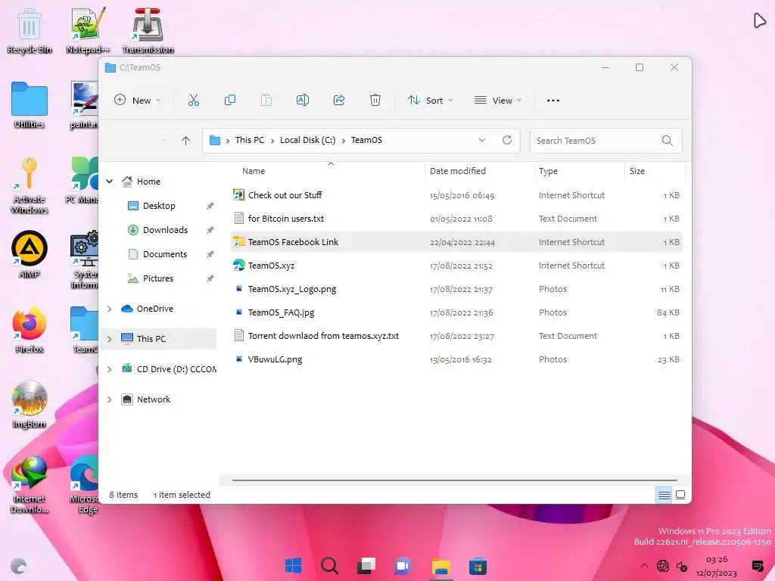Click the Copy icon in toolbar
The image size is (775, 581).
[230, 101]
